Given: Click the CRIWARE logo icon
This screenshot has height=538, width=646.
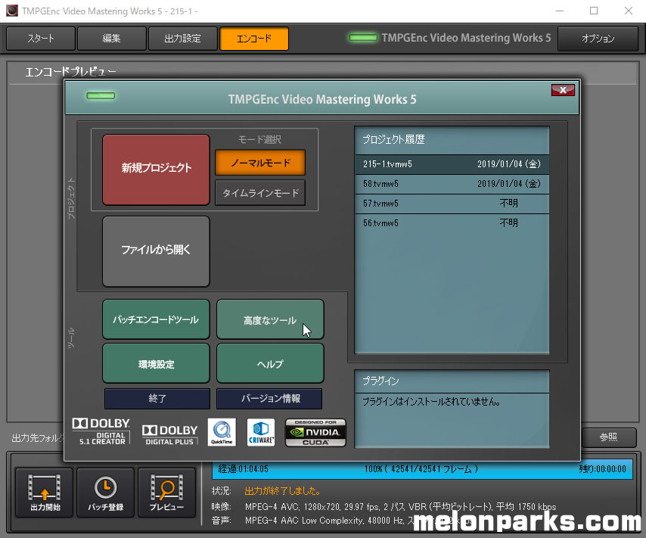Looking at the screenshot, I should 261,432.
